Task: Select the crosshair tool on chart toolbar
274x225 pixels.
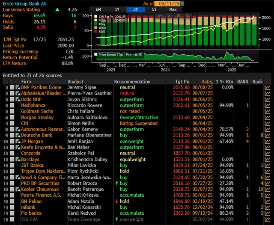Action: tap(159, 16)
